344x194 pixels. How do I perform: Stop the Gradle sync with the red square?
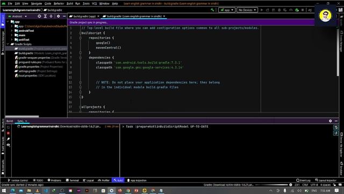pos(9,133)
